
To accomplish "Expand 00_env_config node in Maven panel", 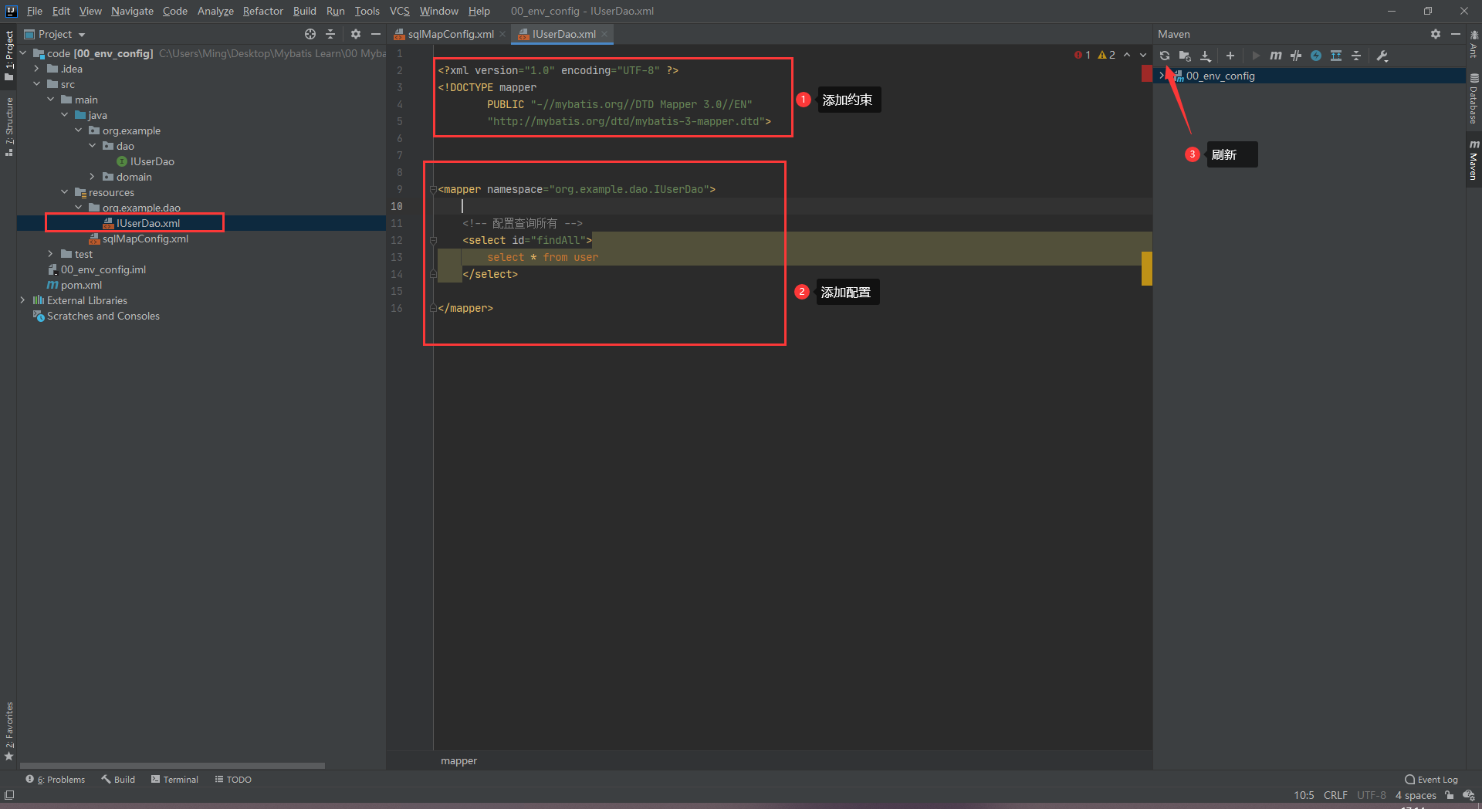I will coord(1162,76).
